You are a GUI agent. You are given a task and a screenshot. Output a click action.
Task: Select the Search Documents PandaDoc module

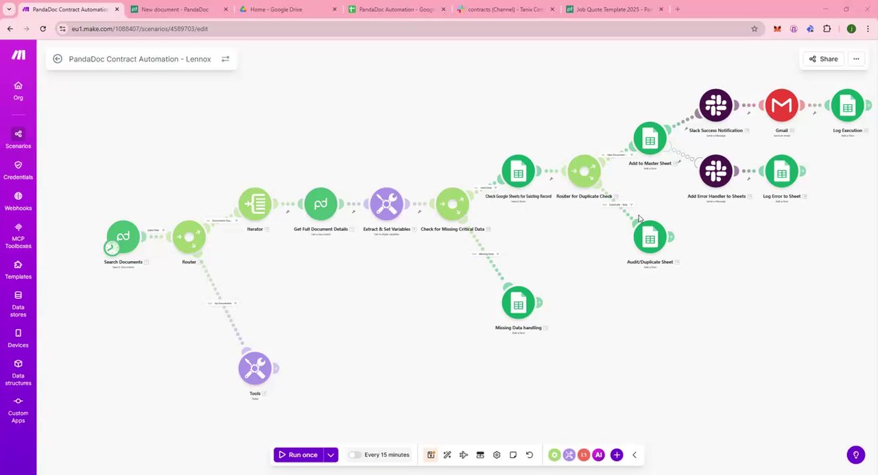[123, 237]
